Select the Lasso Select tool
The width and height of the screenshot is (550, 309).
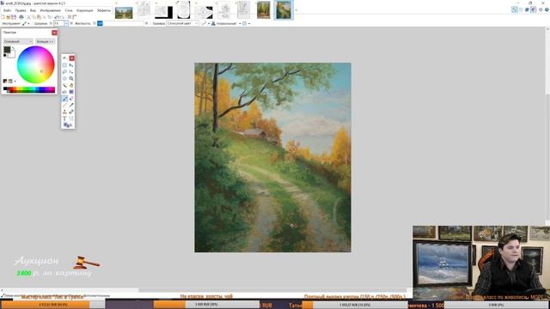tap(64, 72)
